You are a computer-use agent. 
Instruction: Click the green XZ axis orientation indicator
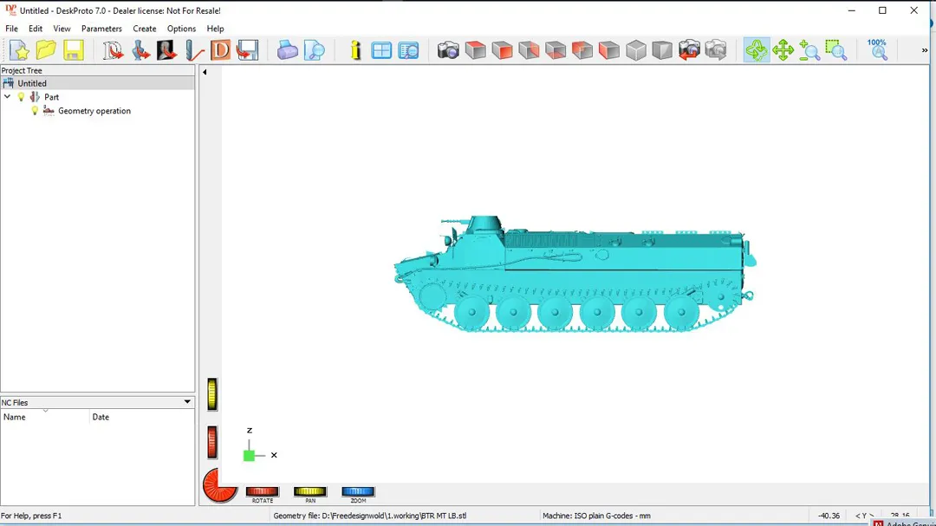[249, 456]
